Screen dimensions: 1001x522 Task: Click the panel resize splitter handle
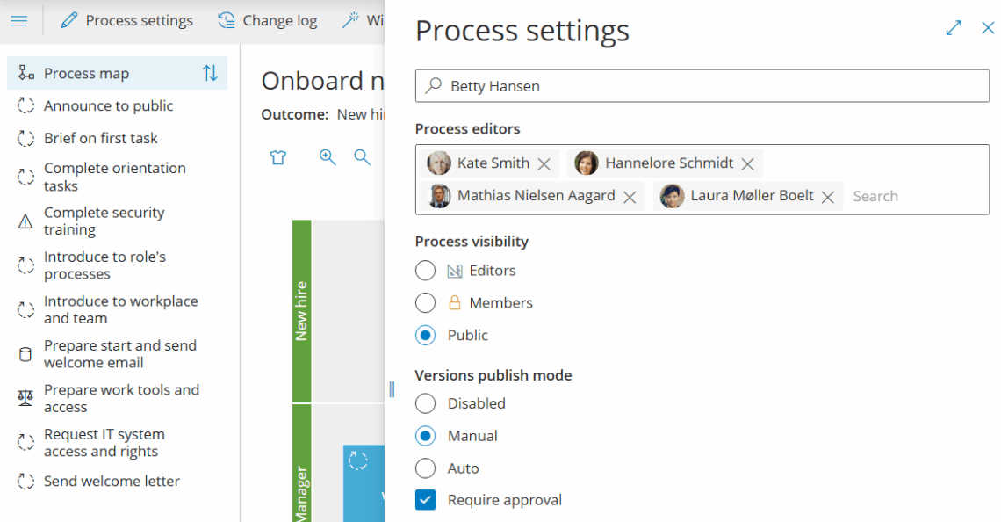392,388
